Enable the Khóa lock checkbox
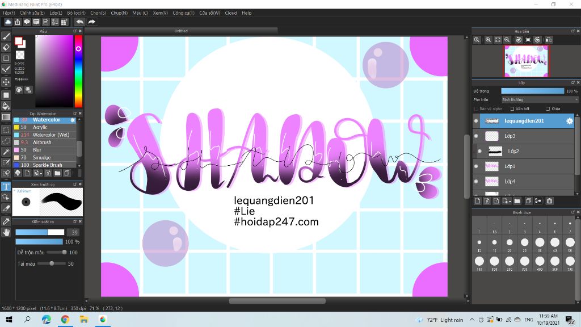 pos(548,109)
